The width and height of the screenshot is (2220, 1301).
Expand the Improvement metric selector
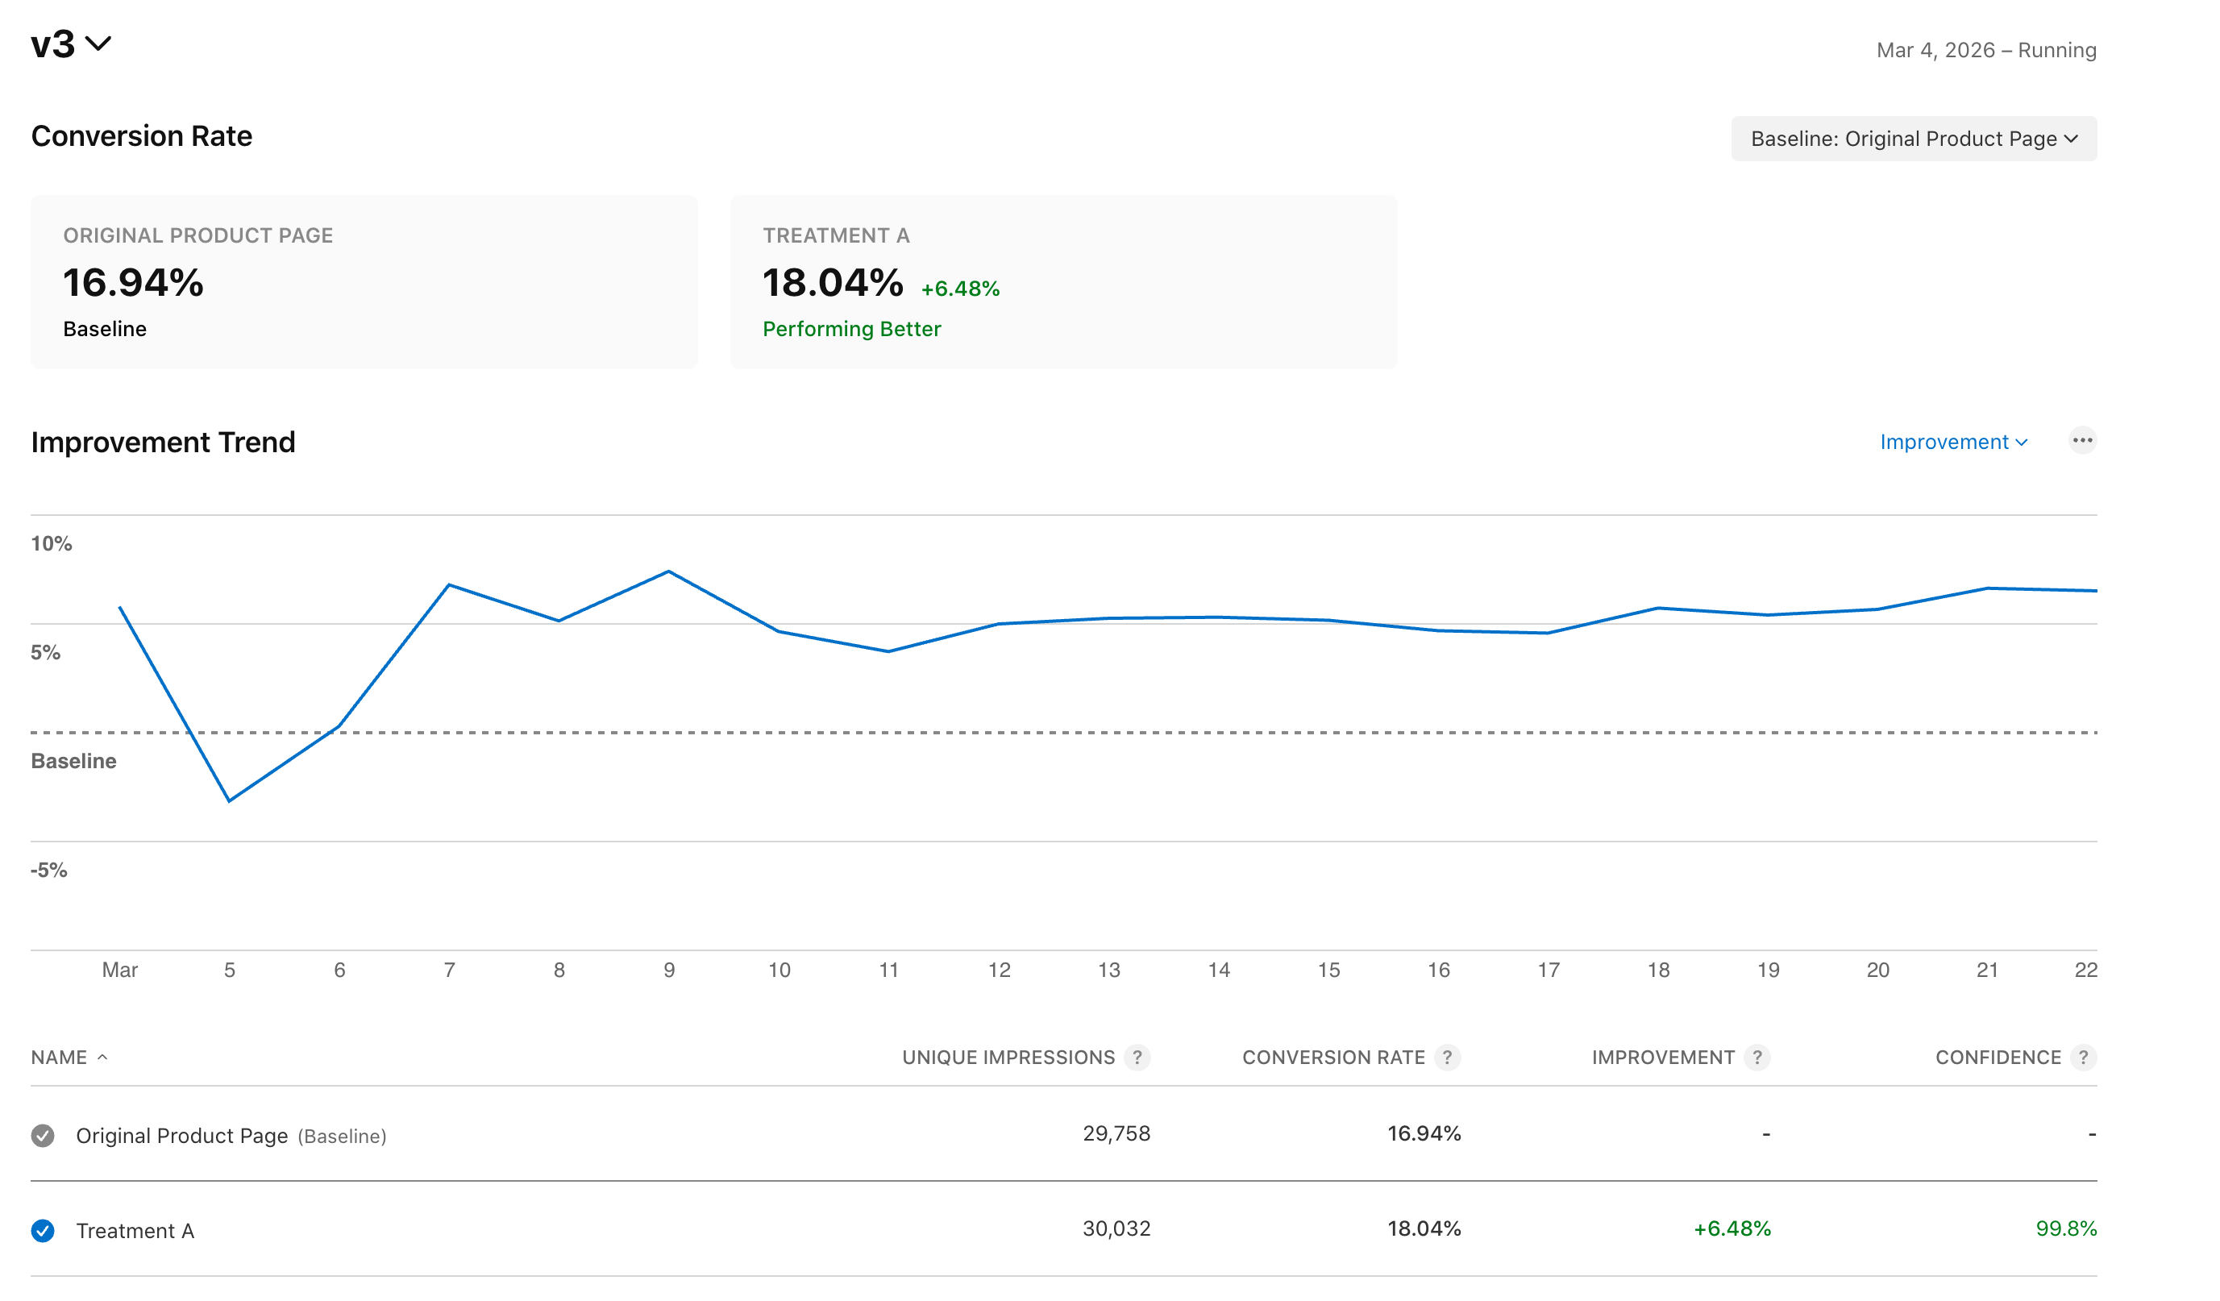tap(1953, 443)
